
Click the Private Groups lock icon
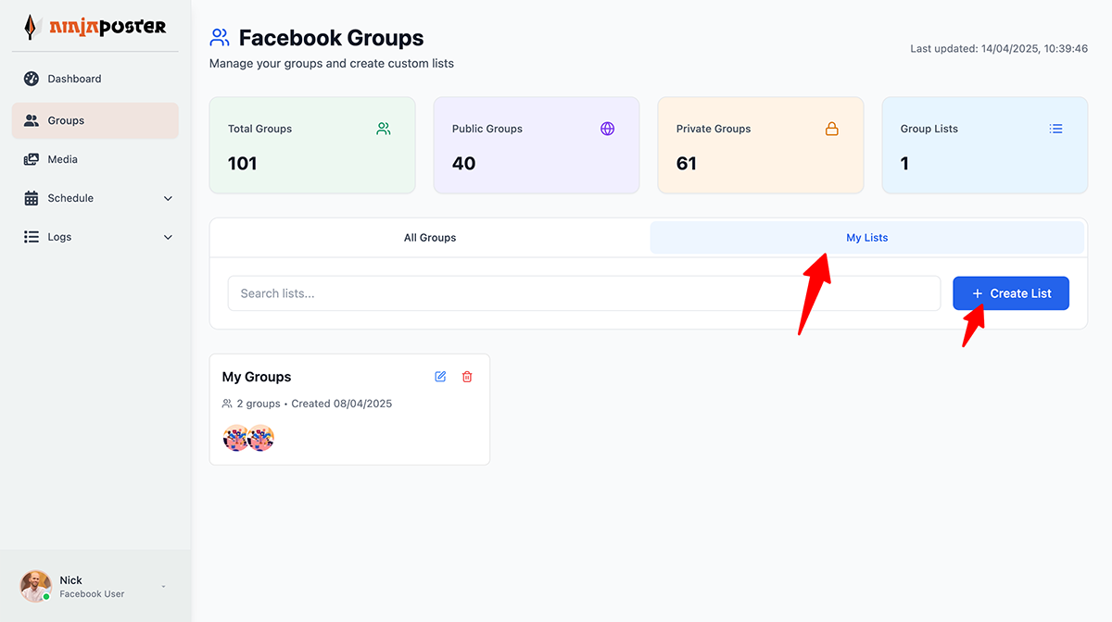click(x=832, y=129)
